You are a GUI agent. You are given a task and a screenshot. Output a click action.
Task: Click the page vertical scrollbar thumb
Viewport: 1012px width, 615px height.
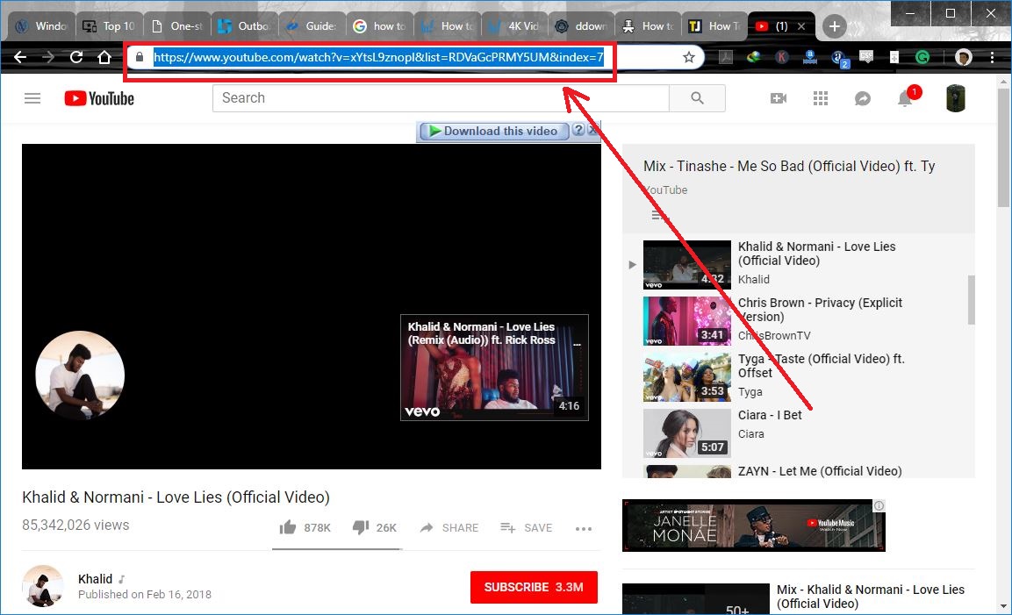pos(1003,147)
